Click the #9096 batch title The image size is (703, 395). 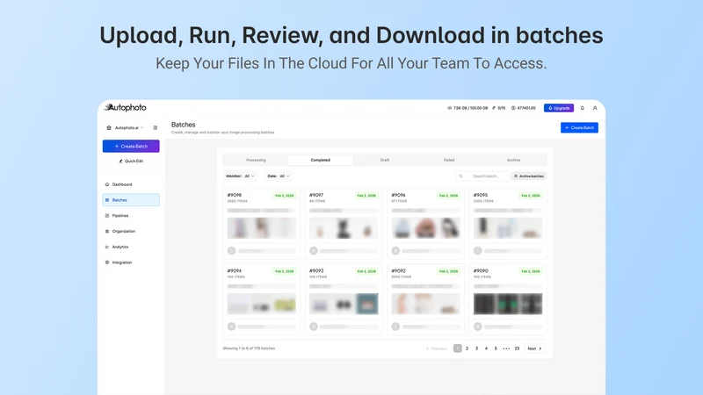point(398,195)
